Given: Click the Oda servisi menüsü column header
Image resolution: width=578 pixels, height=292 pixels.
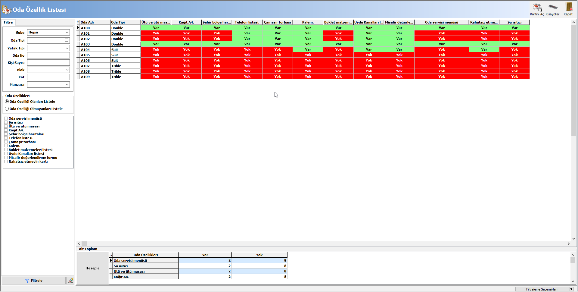Looking at the screenshot, I should click(x=442, y=22).
